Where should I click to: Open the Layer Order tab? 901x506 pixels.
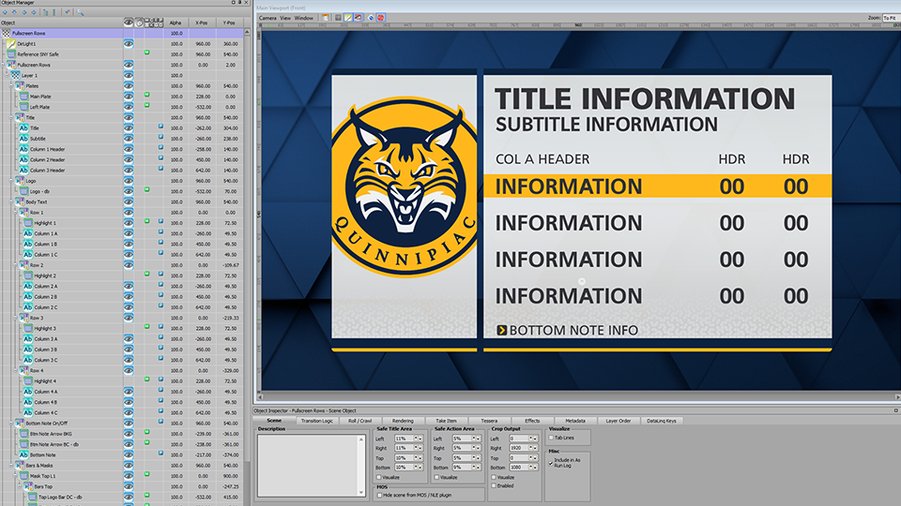tap(618, 421)
